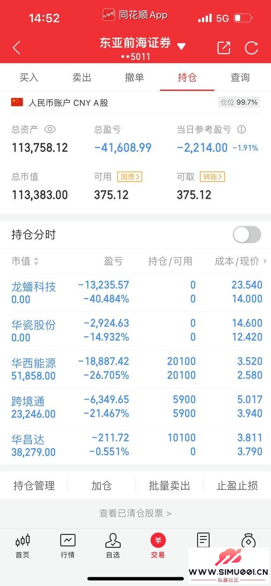Tap the 转账 button next to 可取
The image size is (271, 586).
[212, 177]
